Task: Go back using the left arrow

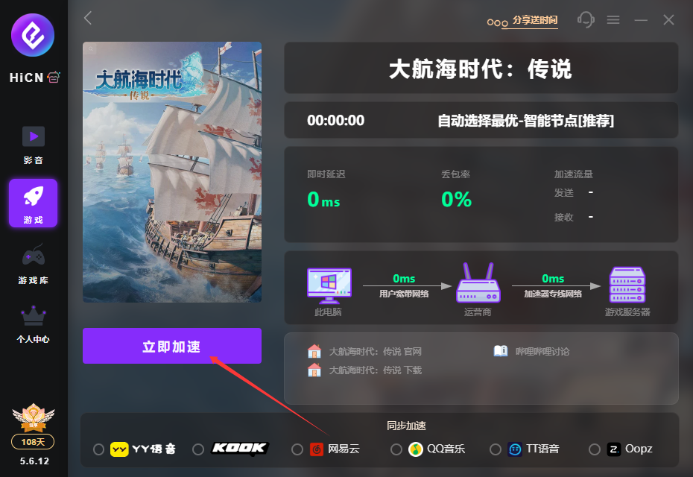Action: click(x=88, y=18)
